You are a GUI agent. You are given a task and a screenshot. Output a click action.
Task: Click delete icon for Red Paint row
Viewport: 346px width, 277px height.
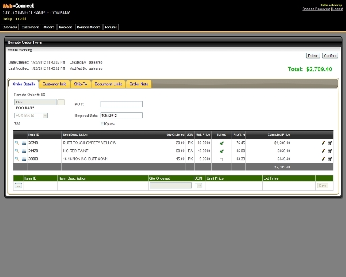tap(330, 151)
